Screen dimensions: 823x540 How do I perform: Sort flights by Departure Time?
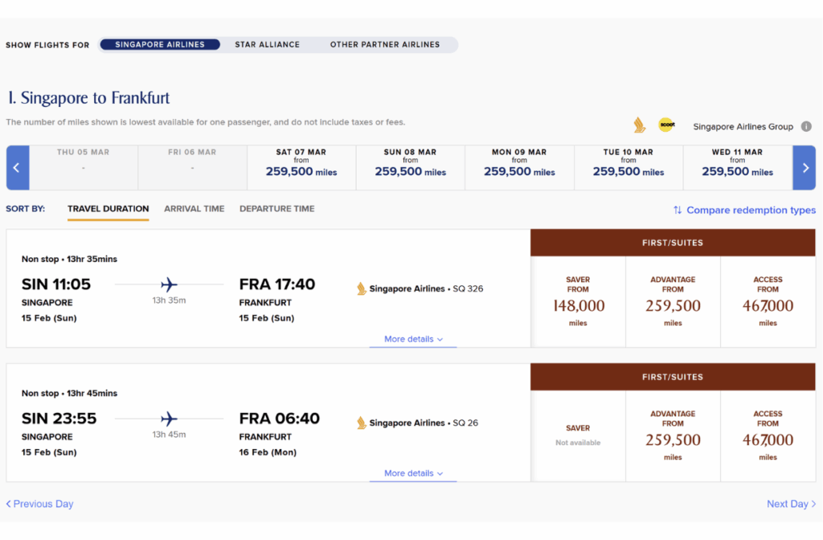point(276,209)
